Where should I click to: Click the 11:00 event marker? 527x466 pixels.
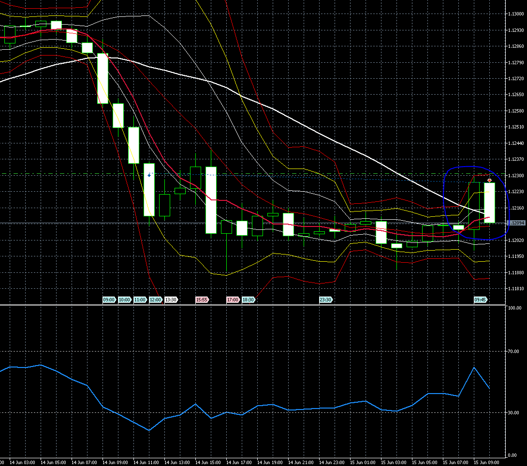[x=140, y=300]
